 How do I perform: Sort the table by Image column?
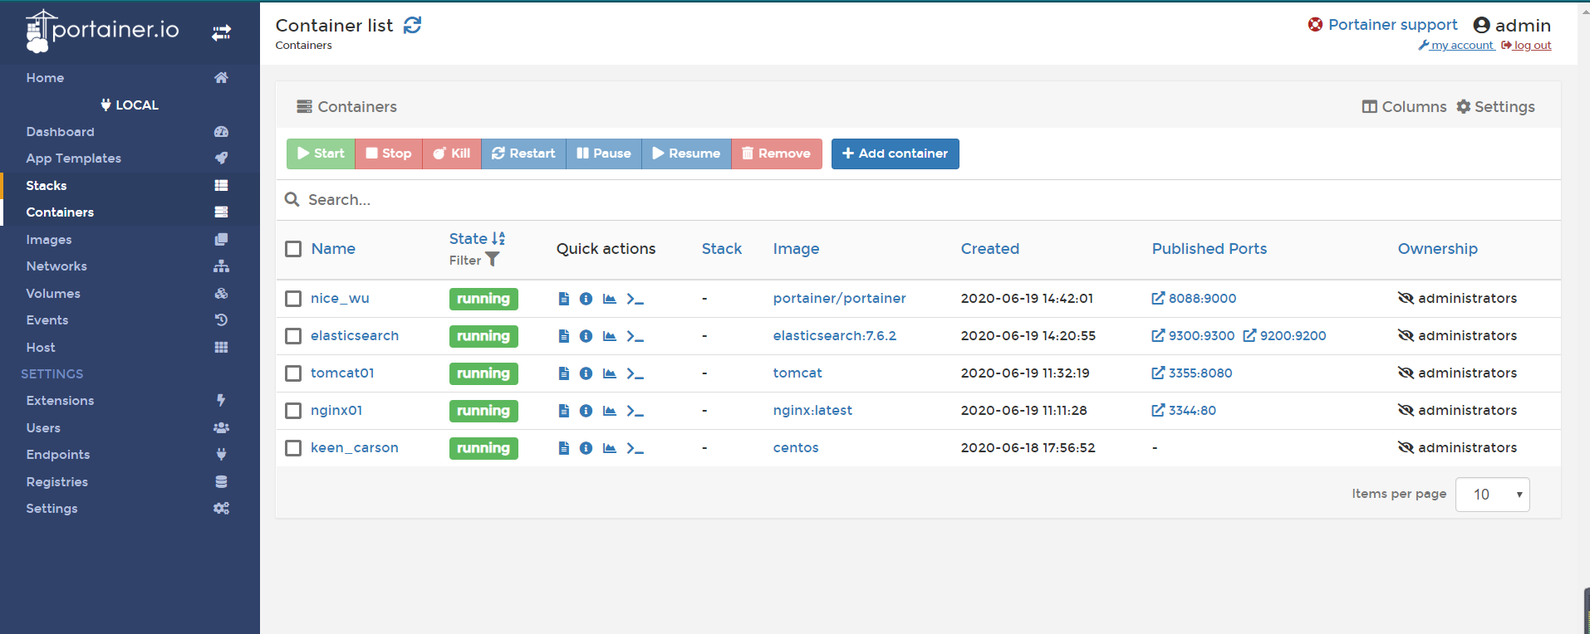pos(796,249)
